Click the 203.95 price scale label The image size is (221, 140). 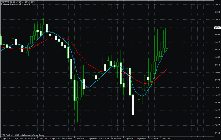tap(217, 80)
